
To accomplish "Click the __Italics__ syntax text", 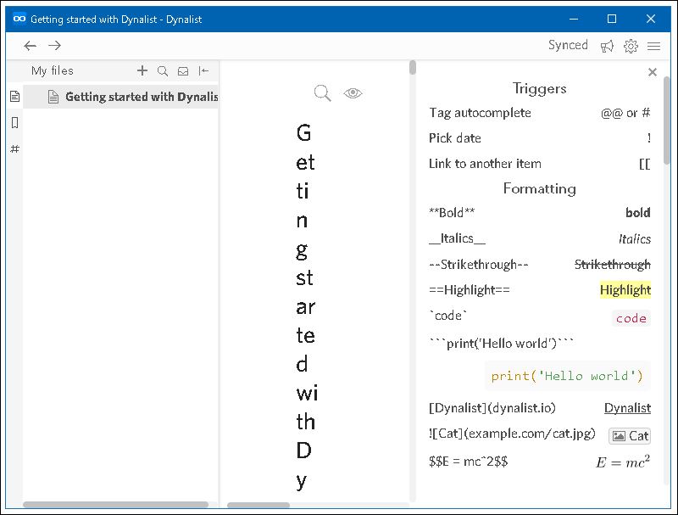I will click(457, 238).
